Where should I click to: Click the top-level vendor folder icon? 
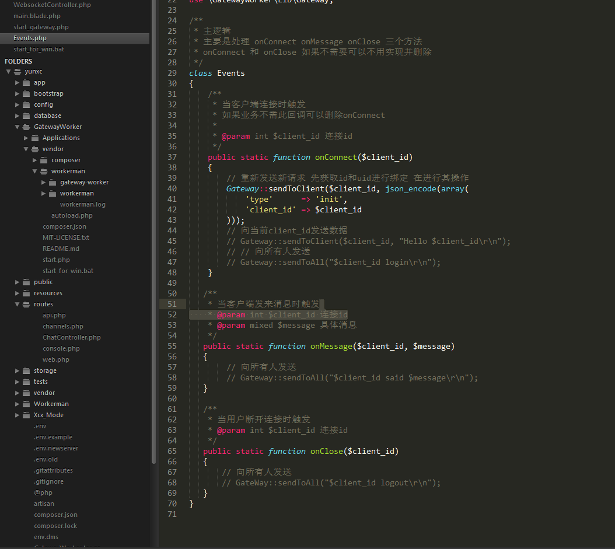tap(26, 393)
